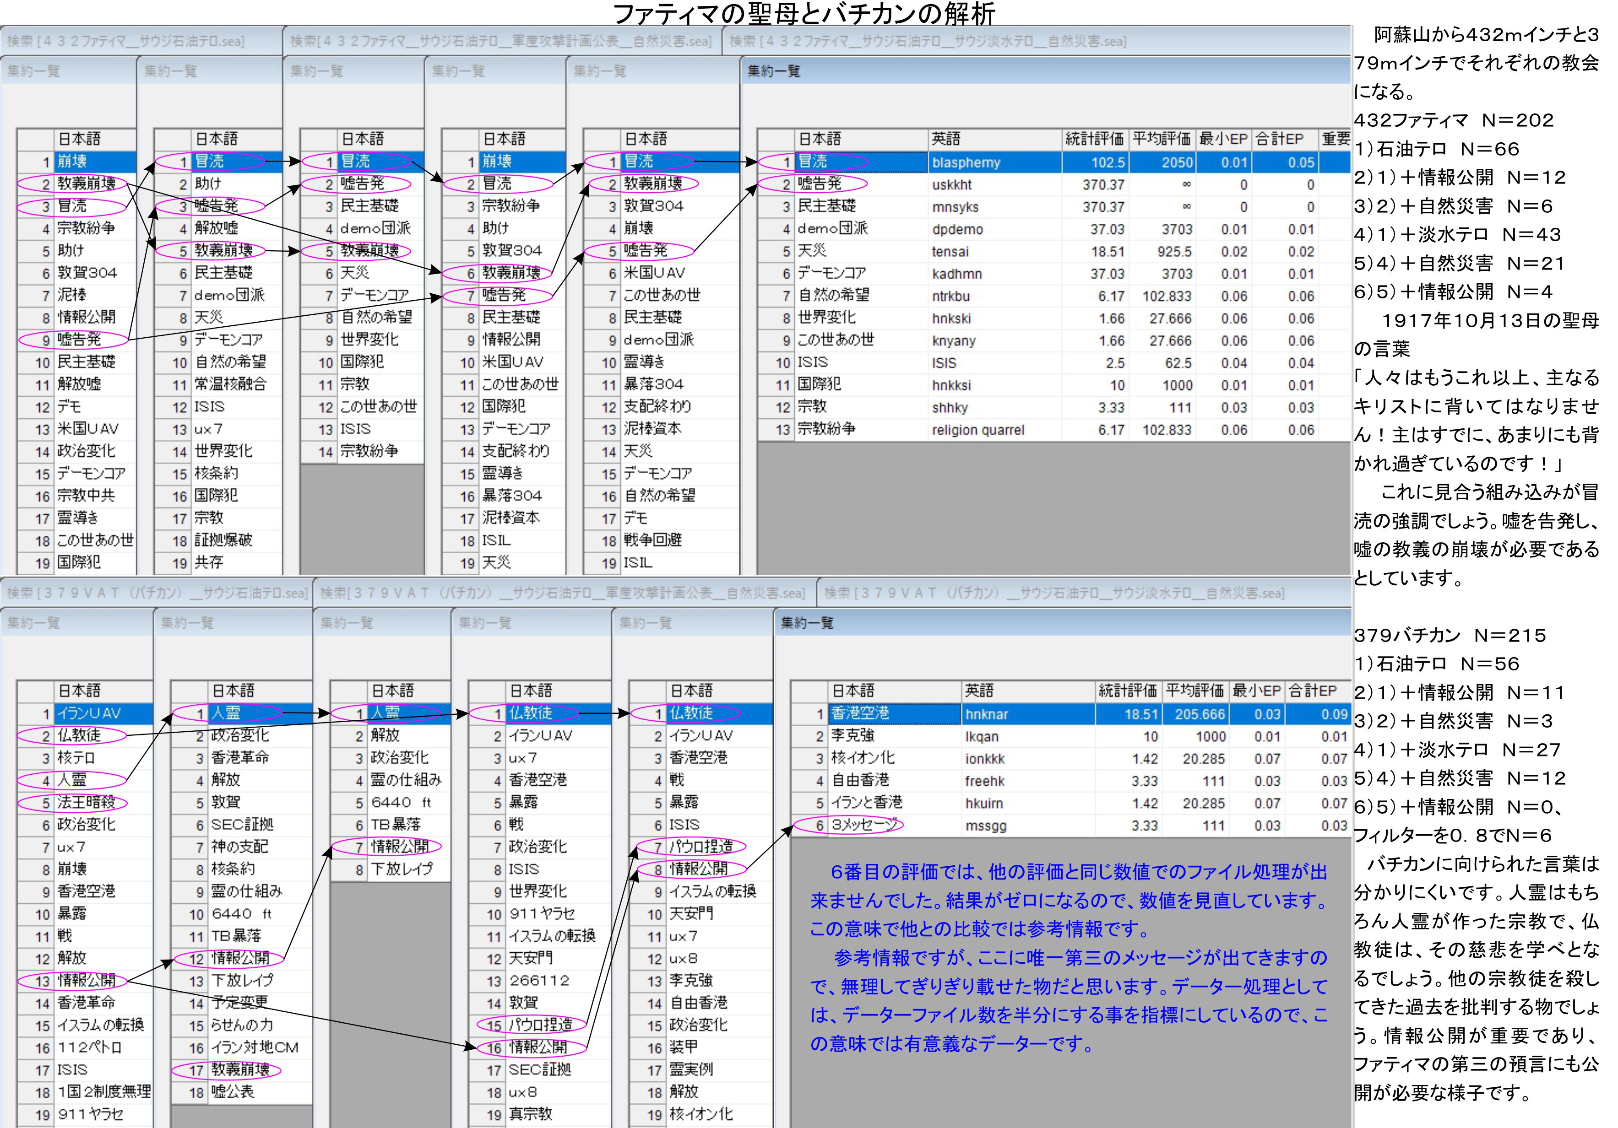Select 嘘告発 row 9 in first top list

[79, 340]
